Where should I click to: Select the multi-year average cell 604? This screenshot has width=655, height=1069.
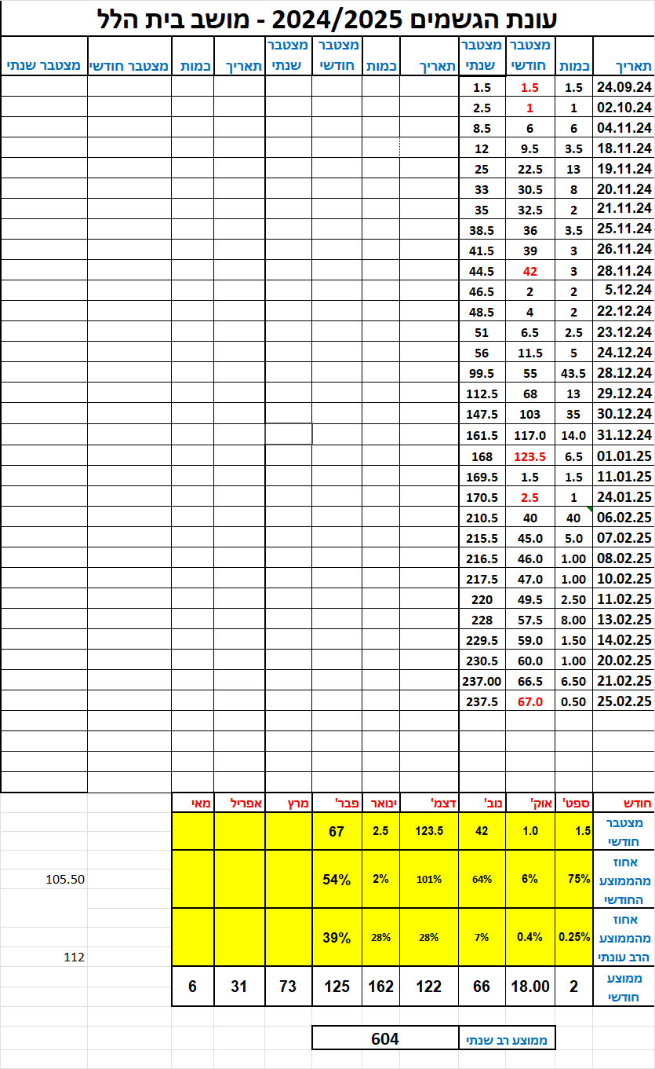coord(384,1038)
